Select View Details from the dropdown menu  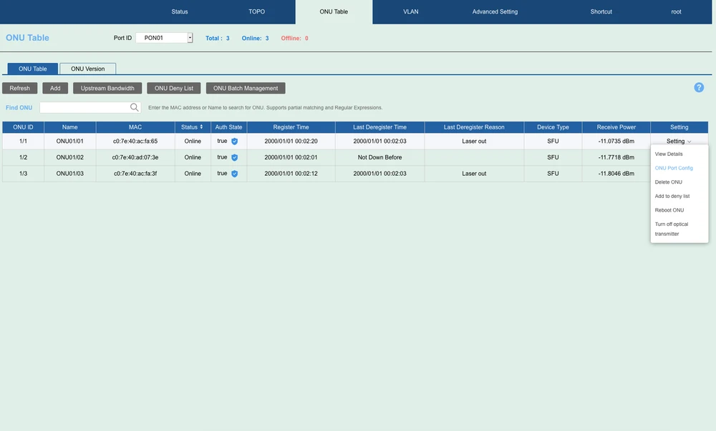point(669,154)
